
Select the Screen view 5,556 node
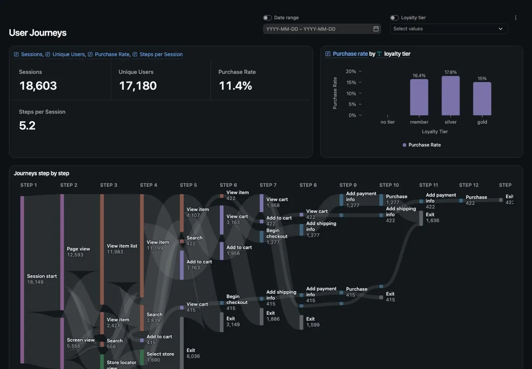(62, 343)
